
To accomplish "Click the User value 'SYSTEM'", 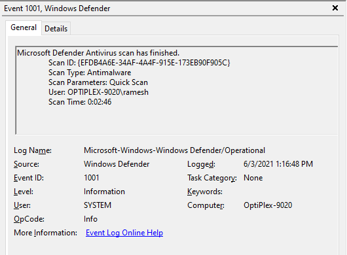I will (x=98, y=205).
